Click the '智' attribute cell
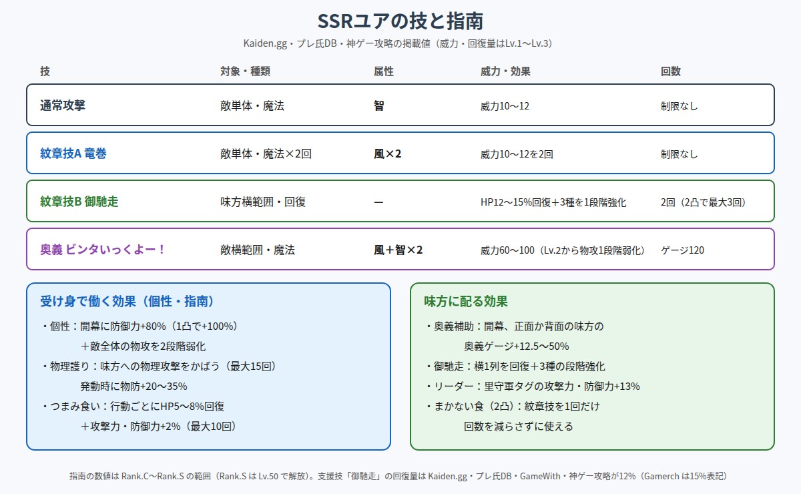This screenshot has height=494, width=801. click(379, 105)
